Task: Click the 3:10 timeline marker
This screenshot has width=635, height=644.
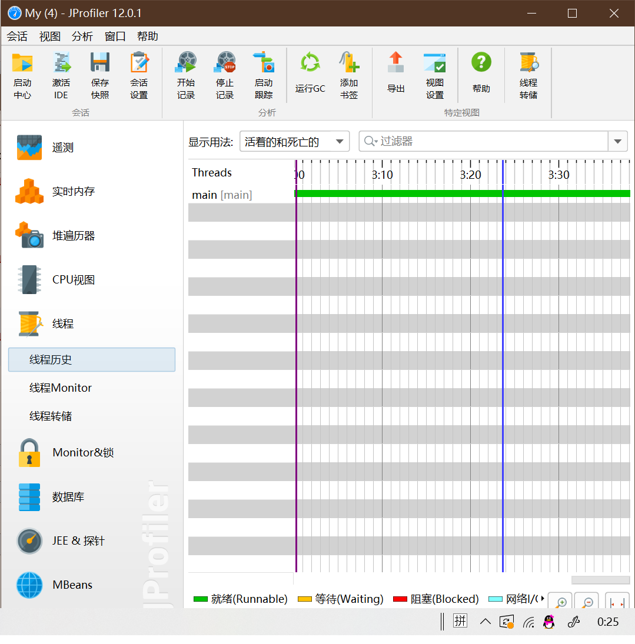Action: click(382, 175)
